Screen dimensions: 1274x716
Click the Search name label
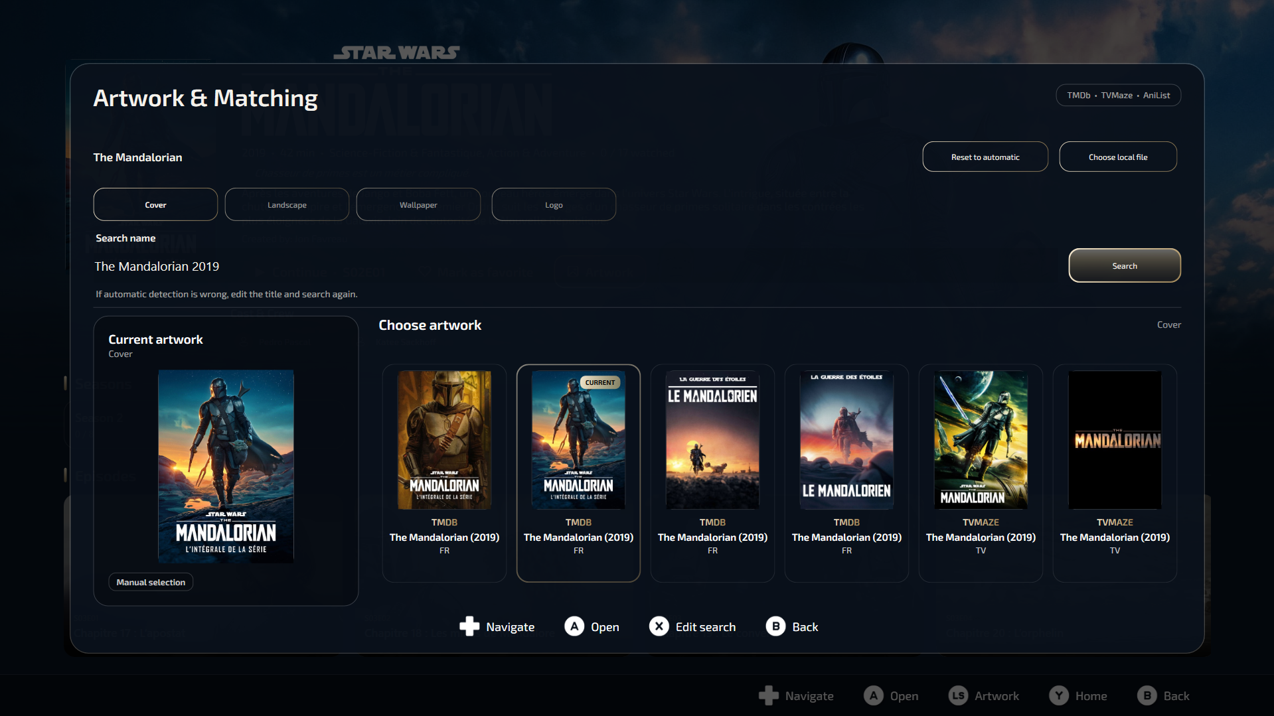coord(125,238)
